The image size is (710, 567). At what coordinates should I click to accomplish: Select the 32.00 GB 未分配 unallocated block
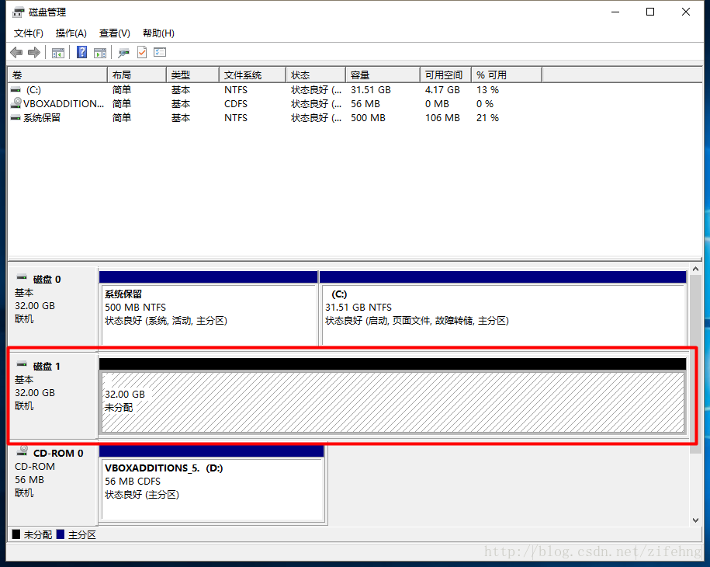(x=393, y=395)
